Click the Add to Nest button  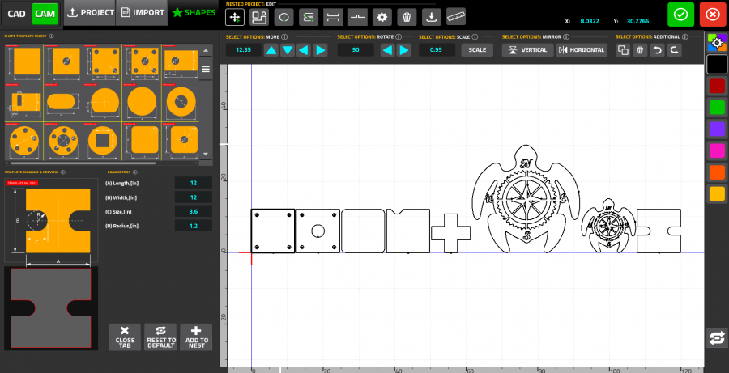point(196,337)
